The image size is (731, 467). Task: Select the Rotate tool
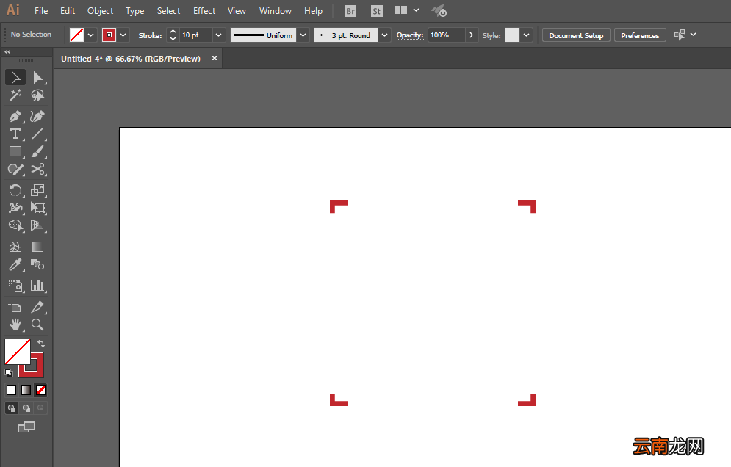click(15, 190)
